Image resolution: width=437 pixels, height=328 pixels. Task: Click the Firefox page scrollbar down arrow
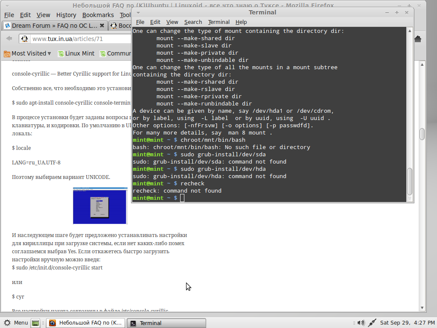pos(422,307)
